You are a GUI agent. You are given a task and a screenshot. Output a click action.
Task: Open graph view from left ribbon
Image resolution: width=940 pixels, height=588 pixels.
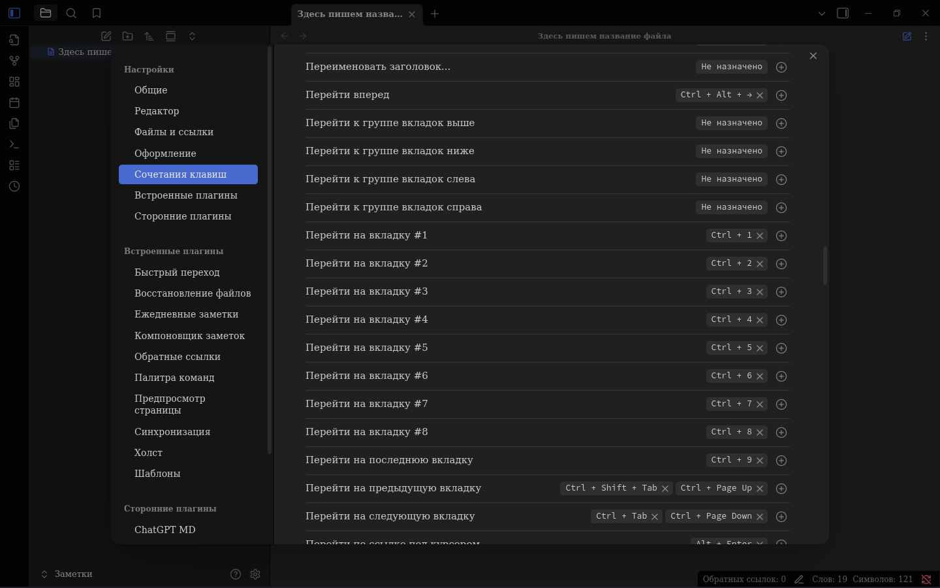14,61
